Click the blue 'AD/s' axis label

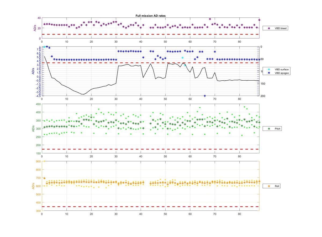(x=33, y=71)
